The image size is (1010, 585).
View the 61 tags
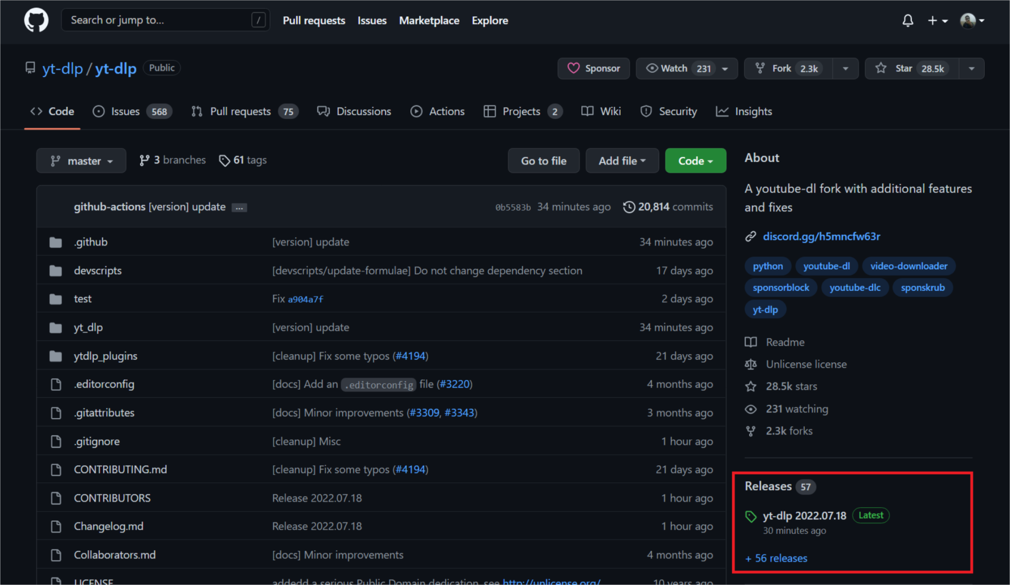[x=243, y=160]
